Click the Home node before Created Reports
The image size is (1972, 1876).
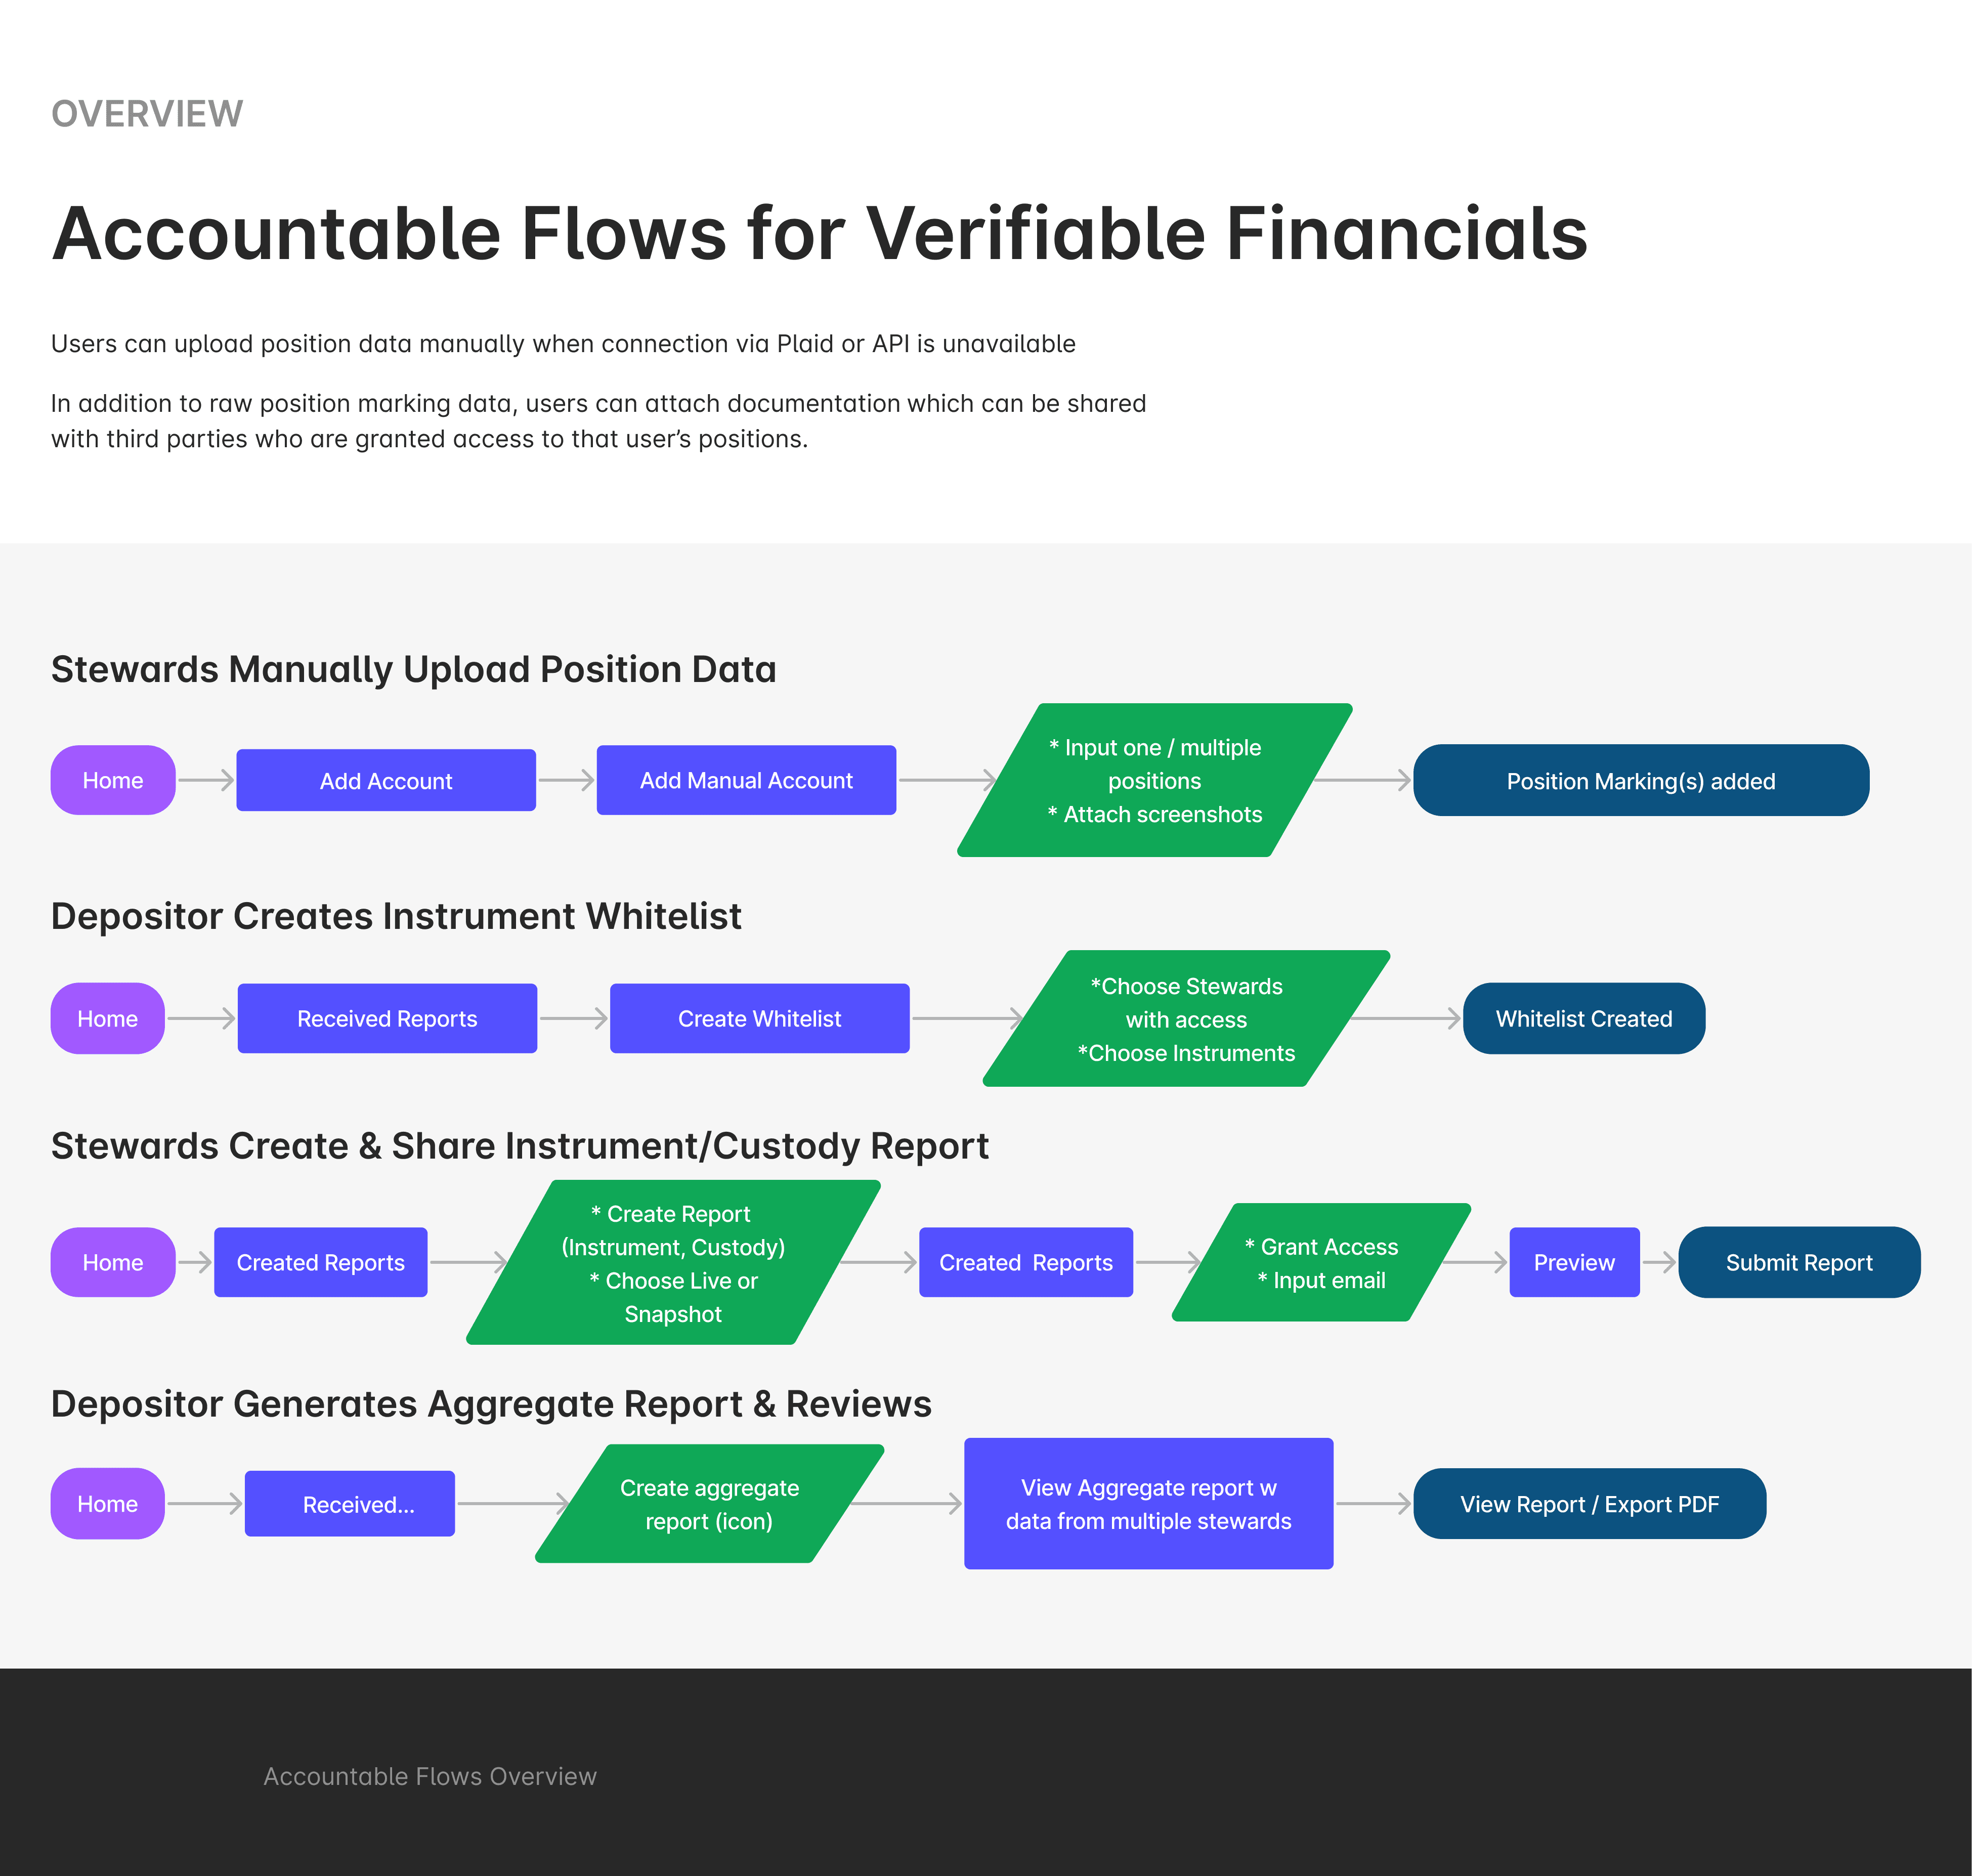pyautogui.click(x=113, y=1262)
